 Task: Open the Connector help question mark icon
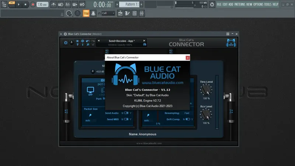tap(77, 45)
